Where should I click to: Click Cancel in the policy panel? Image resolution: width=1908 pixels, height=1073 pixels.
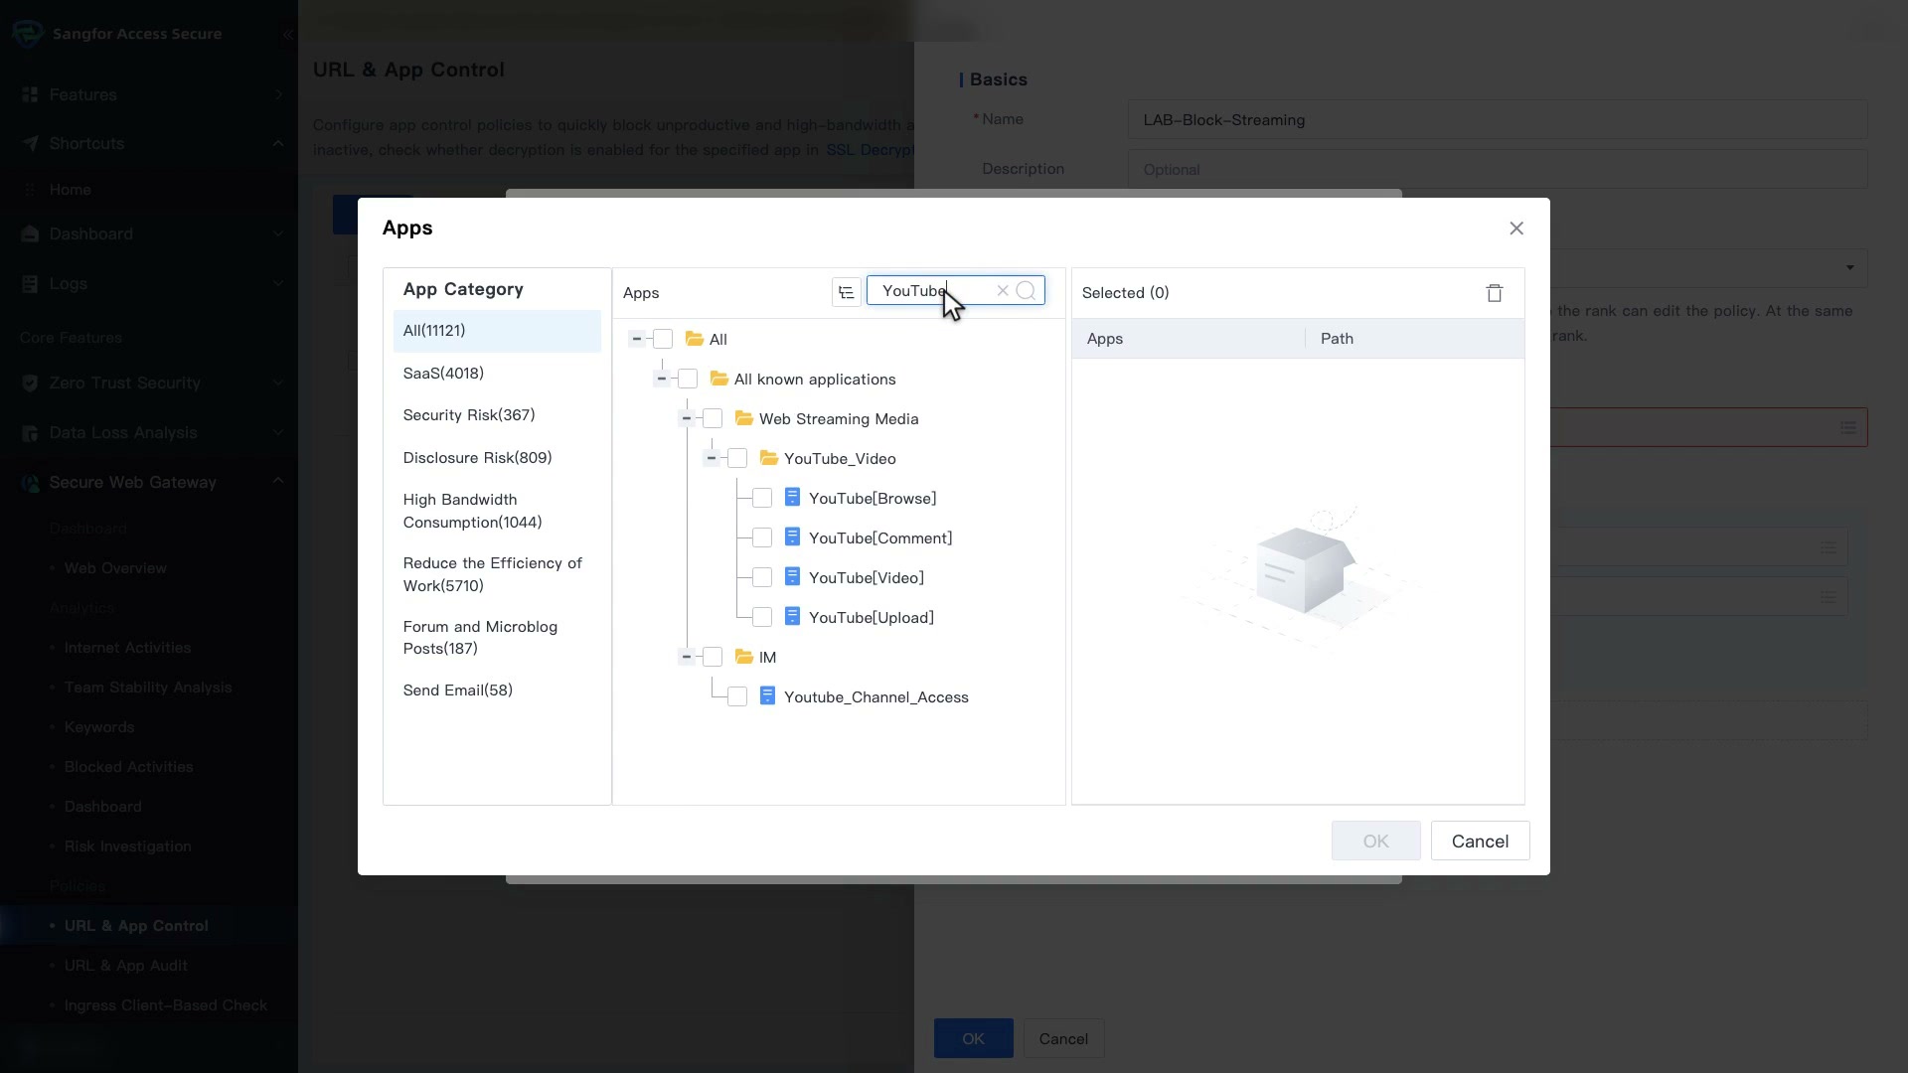click(x=1063, y=1038)
